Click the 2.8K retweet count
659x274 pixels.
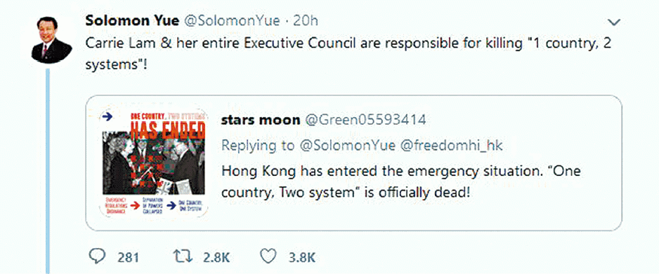pyautogui.click(x=216, y=257)
